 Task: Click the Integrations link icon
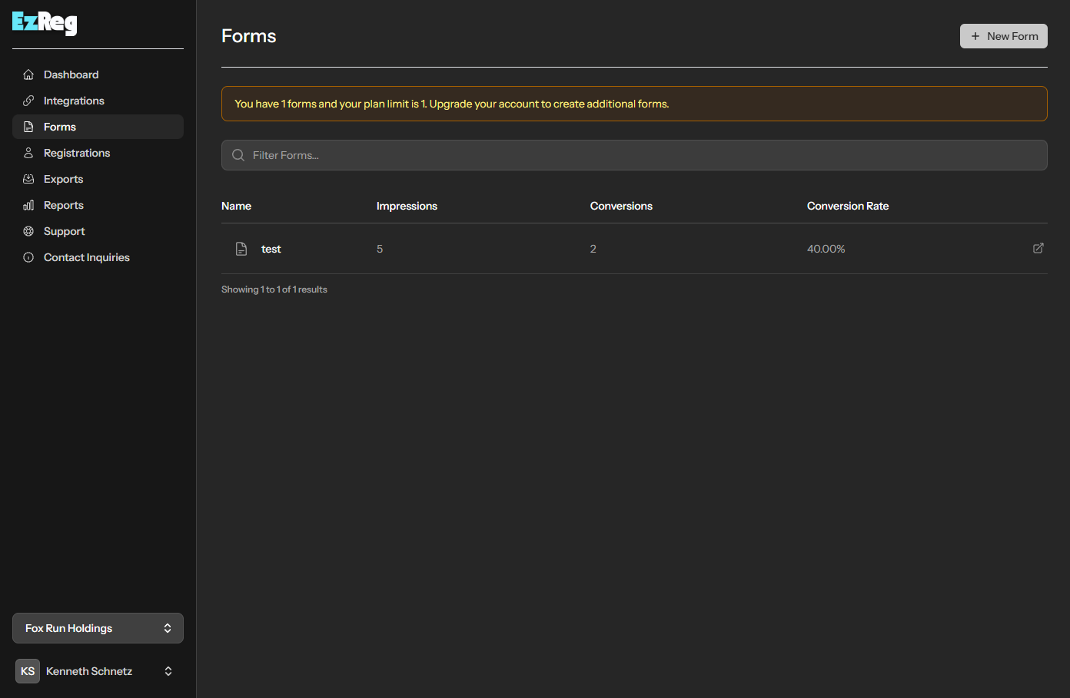[x=28, y=100]
